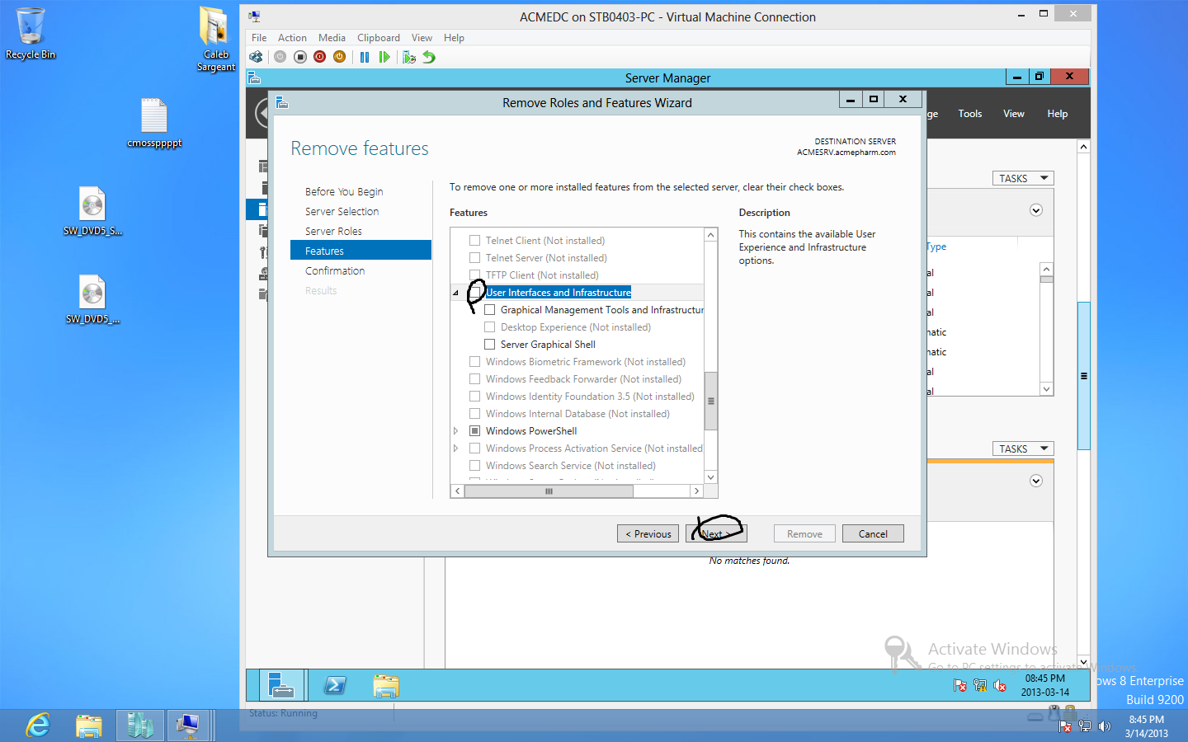Click the Features list horizontal scrollbar thumb
Viewport: 1188px width, 742px height.
pos(549,491)
